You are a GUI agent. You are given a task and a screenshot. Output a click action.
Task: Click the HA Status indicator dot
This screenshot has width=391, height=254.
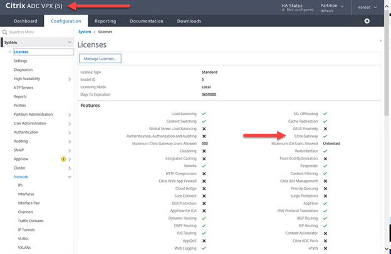pos(283,10)
